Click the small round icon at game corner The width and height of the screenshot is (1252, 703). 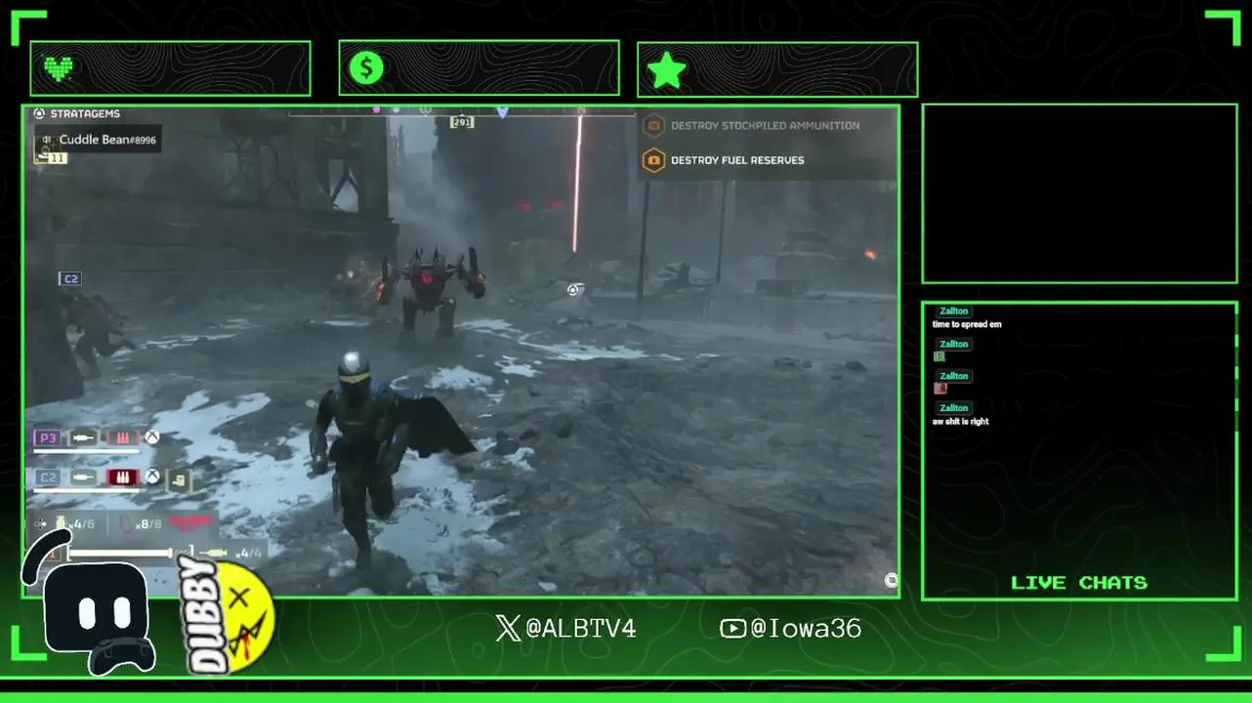pos(891,580)
